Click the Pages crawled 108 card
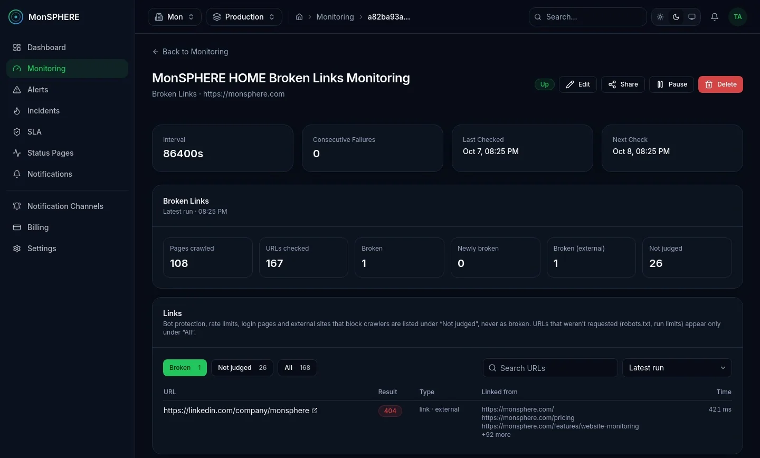The width and height of the screenshot is (760, 458). [x=208, y=257]
